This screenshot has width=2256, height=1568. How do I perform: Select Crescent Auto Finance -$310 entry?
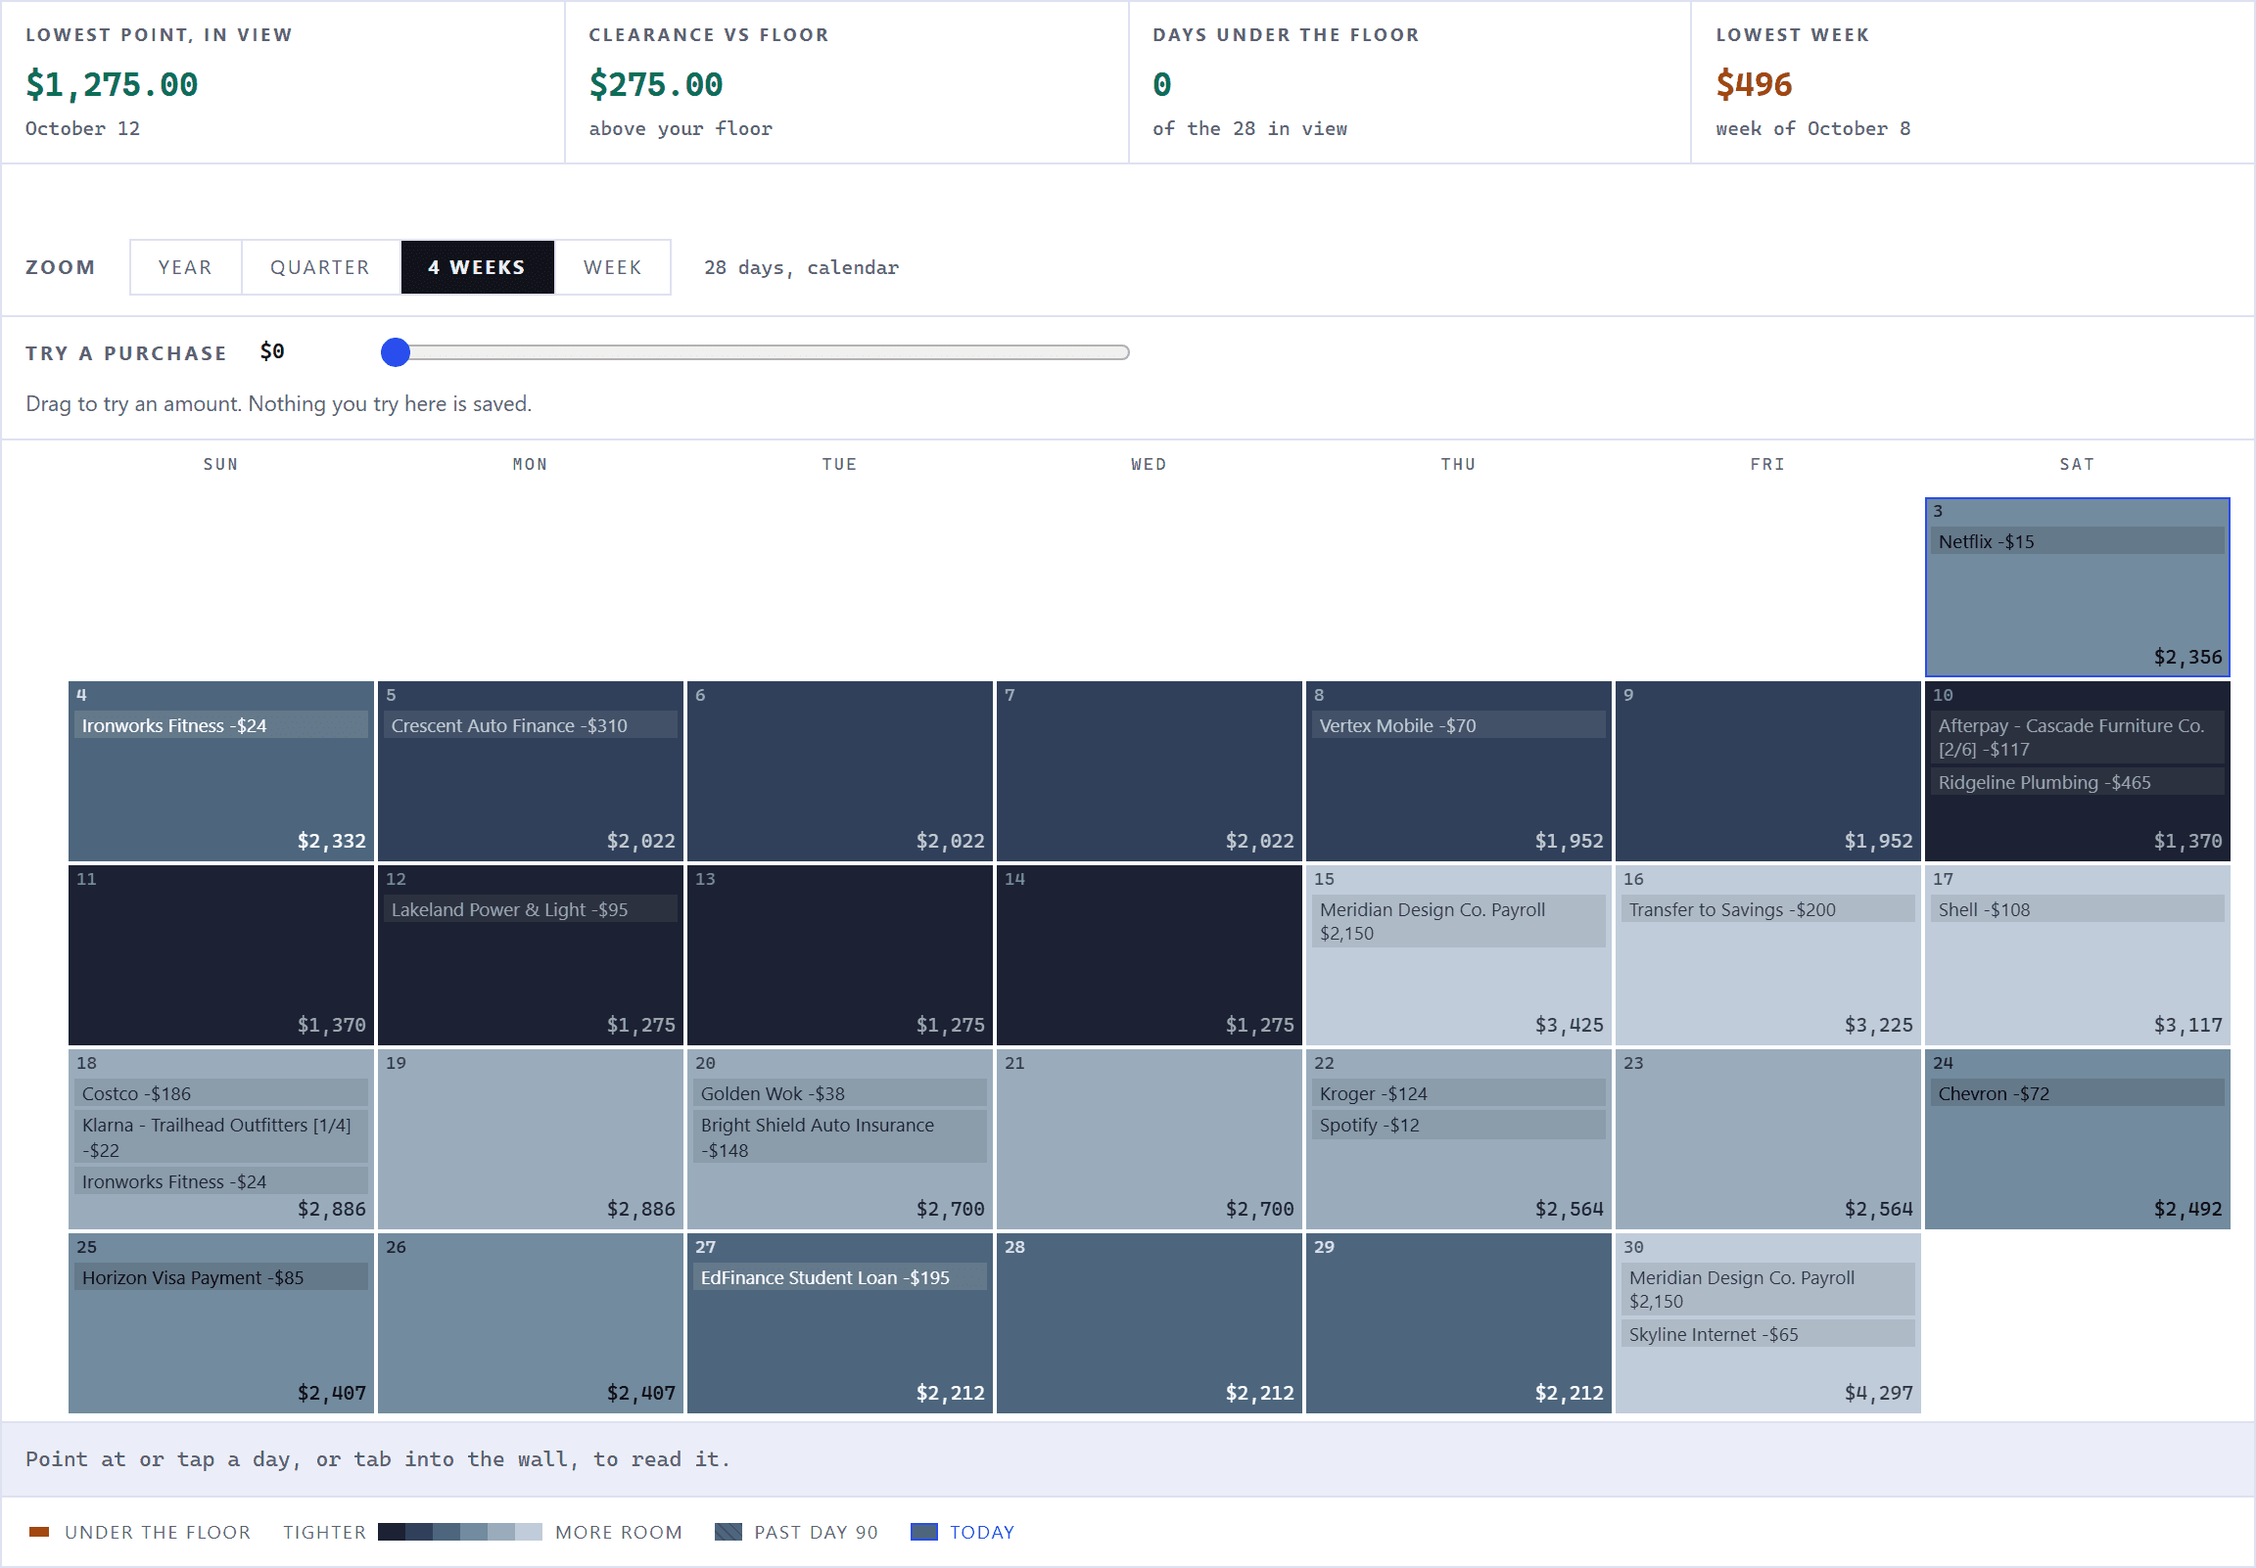(531, 725)
